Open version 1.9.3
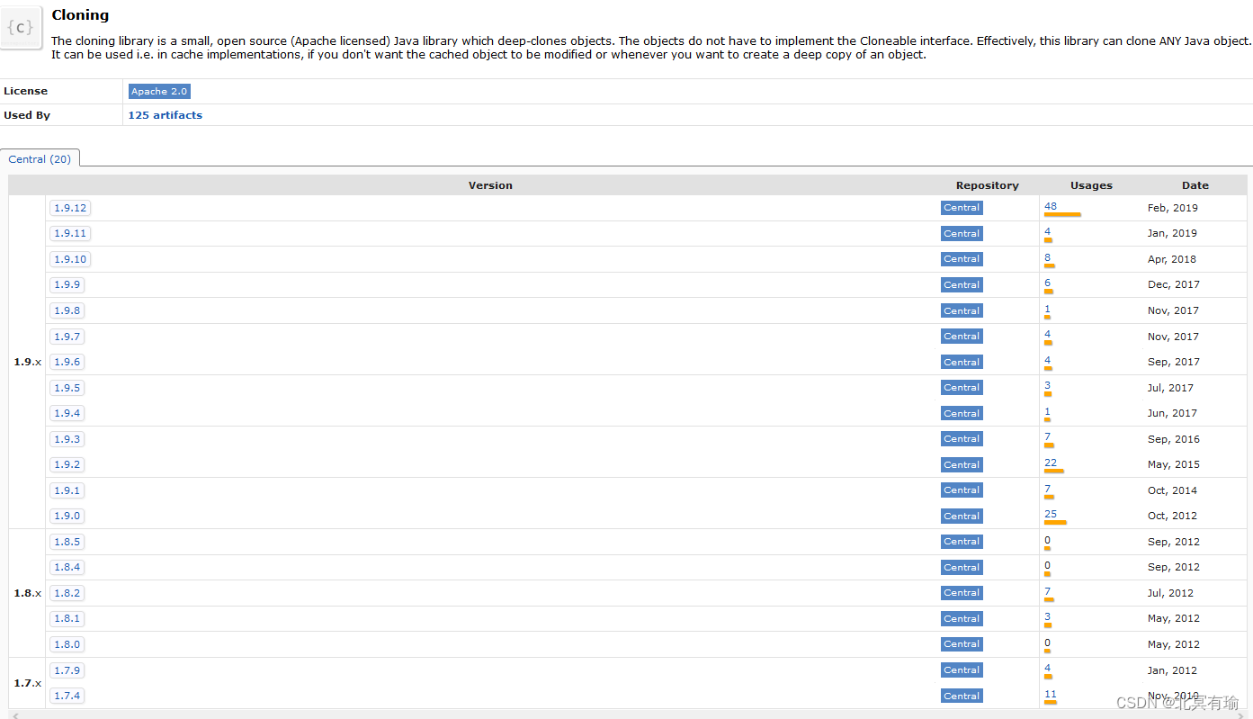Image resolution: width=1253 pixels, height=719 pixels. click(x=67, y=439)
